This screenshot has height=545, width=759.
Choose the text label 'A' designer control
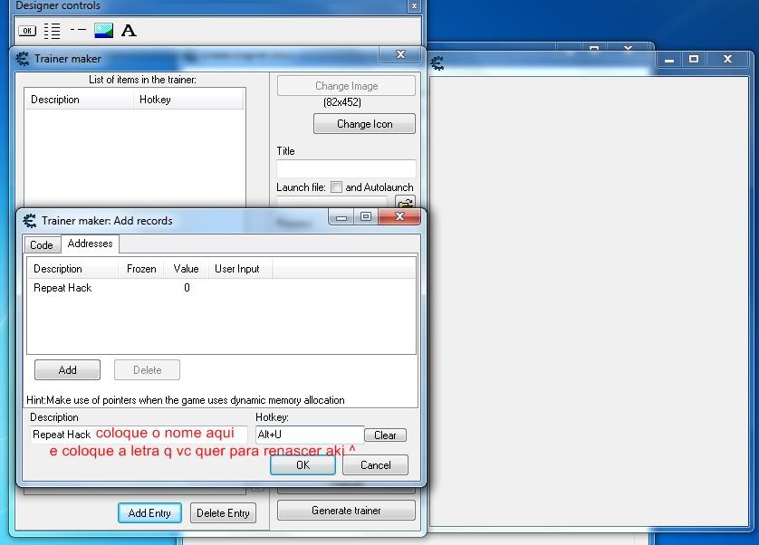coord(129,31)
